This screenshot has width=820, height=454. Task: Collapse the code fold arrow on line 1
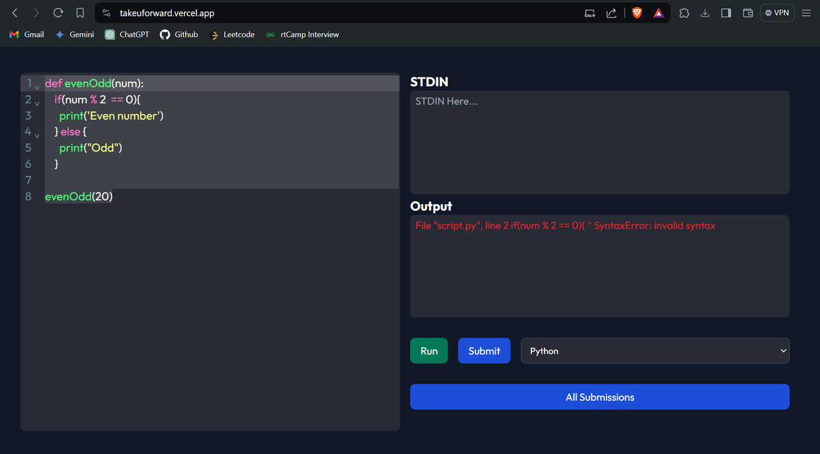click(37, 86)
